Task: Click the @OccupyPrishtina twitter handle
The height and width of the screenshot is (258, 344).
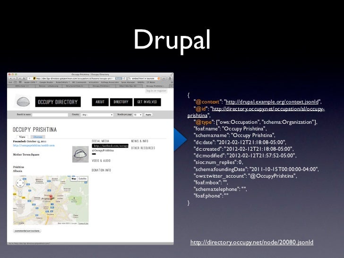Action: point(103,150)
